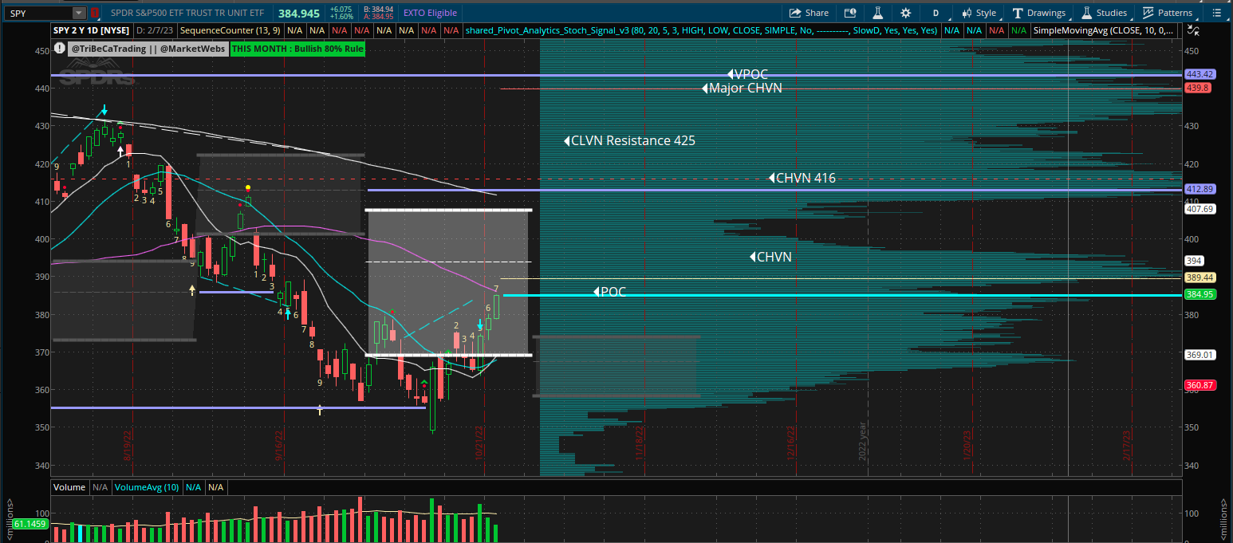Click the 439.8 red price bubble
Viewport: 1233px width, 543px height.
[x=1197, y=88]
